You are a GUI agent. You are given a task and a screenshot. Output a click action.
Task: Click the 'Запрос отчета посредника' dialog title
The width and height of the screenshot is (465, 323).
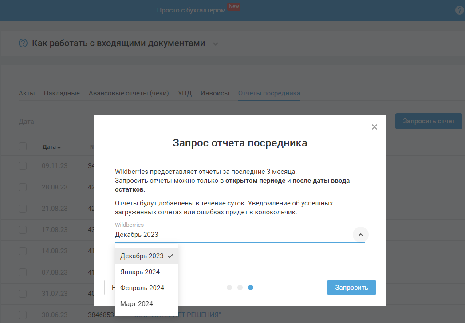pos(240,143)
